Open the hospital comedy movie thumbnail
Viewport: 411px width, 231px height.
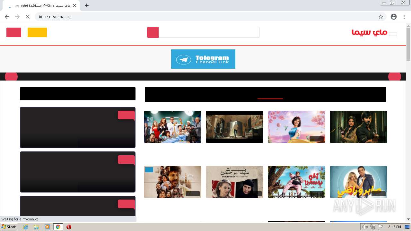[172, 127]
